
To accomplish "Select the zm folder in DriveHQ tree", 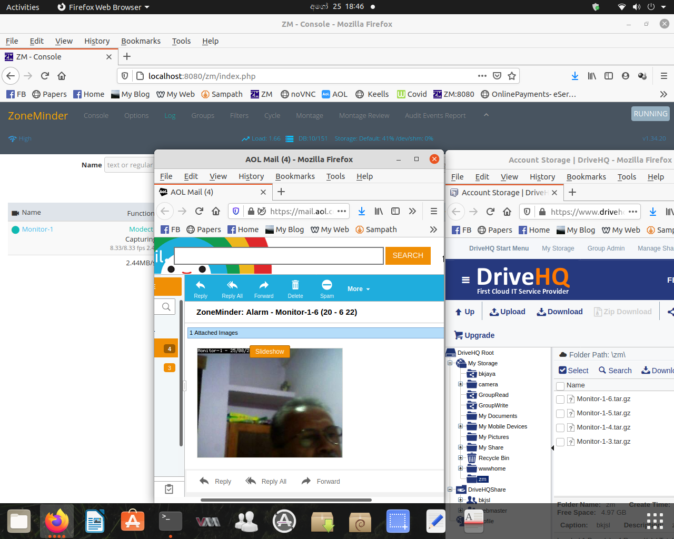I will 482,479.
